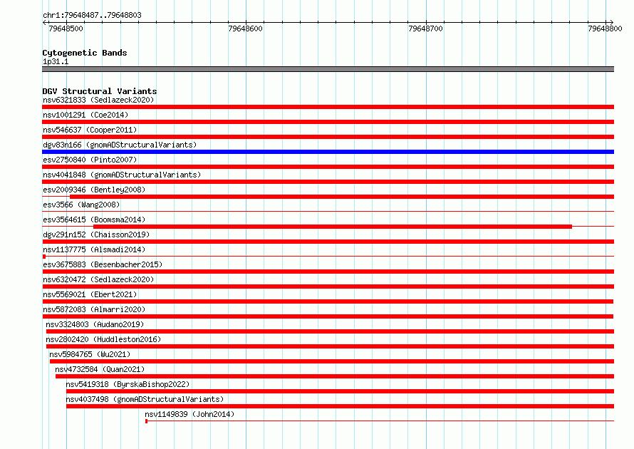Screen dimensions: 634x449
Task: Select the esv2009346 (Bentley2008) label
Action: [x=94, y=190]
